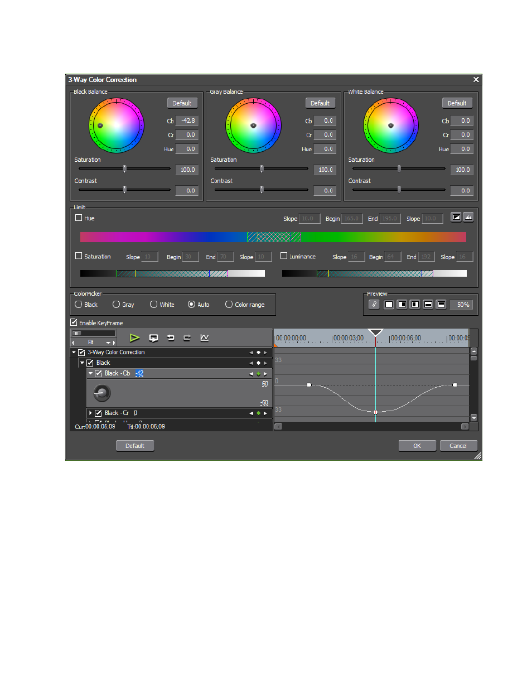Click Default in White Balance group
This screenshot has width=532, height=689.
coord(457,103)
